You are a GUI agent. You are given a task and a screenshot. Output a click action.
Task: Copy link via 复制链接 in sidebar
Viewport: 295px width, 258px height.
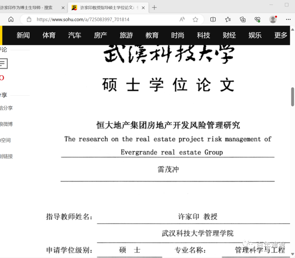[6, 156]
